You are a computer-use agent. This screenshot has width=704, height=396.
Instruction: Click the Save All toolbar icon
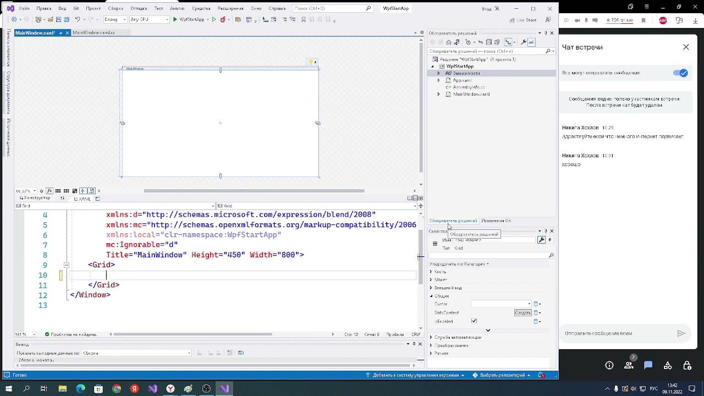coord(65,19)
